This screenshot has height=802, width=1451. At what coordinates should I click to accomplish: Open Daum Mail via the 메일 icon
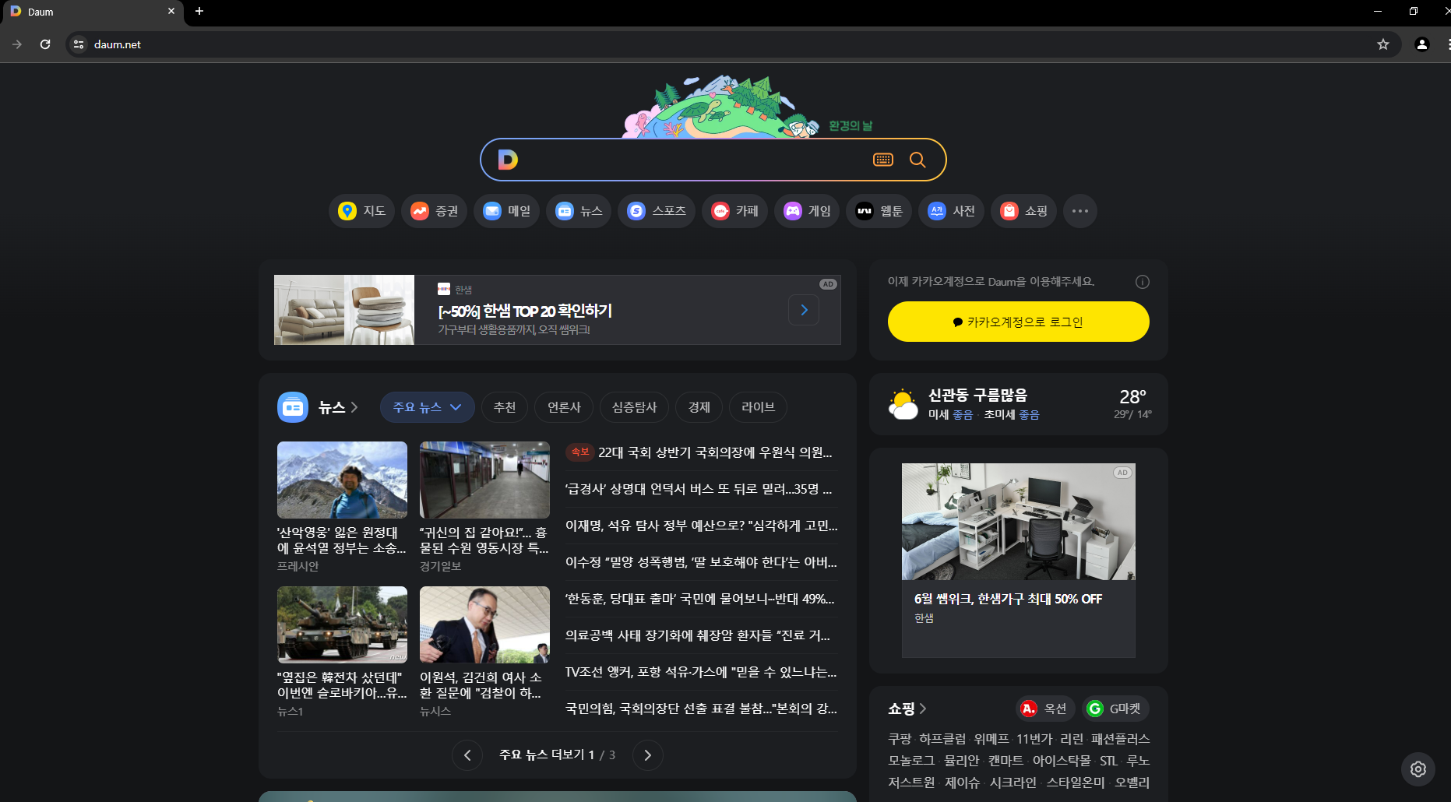[506, 211]
